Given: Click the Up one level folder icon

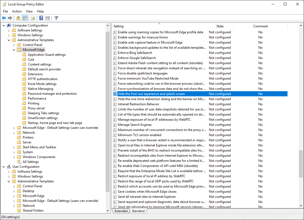Looking at the screenshot, I should [18, 18].
